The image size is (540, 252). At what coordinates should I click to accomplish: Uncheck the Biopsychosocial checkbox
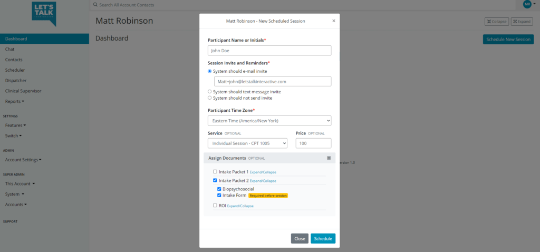219,189
